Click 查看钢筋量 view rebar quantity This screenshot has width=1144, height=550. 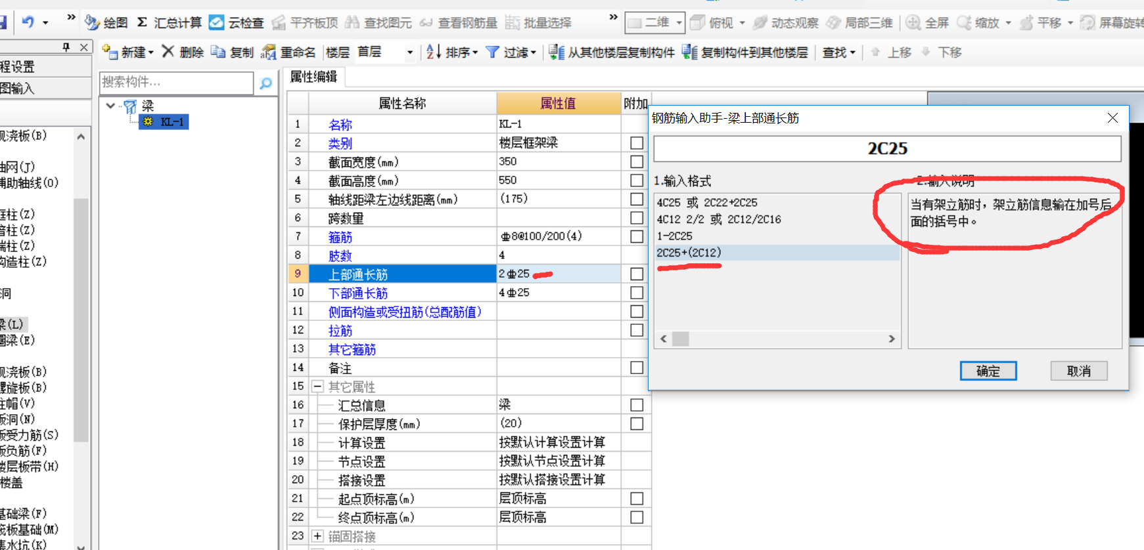459,22
